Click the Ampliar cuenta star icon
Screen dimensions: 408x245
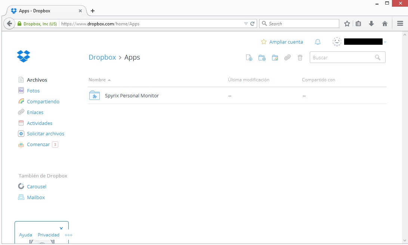tap(263, 41)
